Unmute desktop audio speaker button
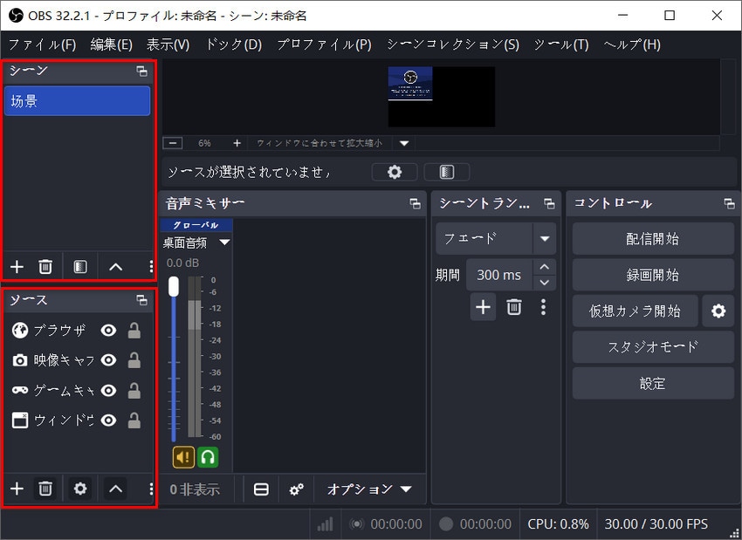The height and width of the screenshot is (540, 742). (183, 457)
